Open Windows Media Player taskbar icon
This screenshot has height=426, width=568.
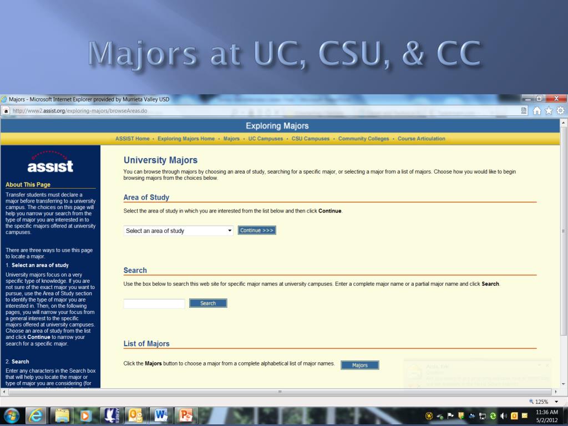pyautogui.click(x=85, y=416)
